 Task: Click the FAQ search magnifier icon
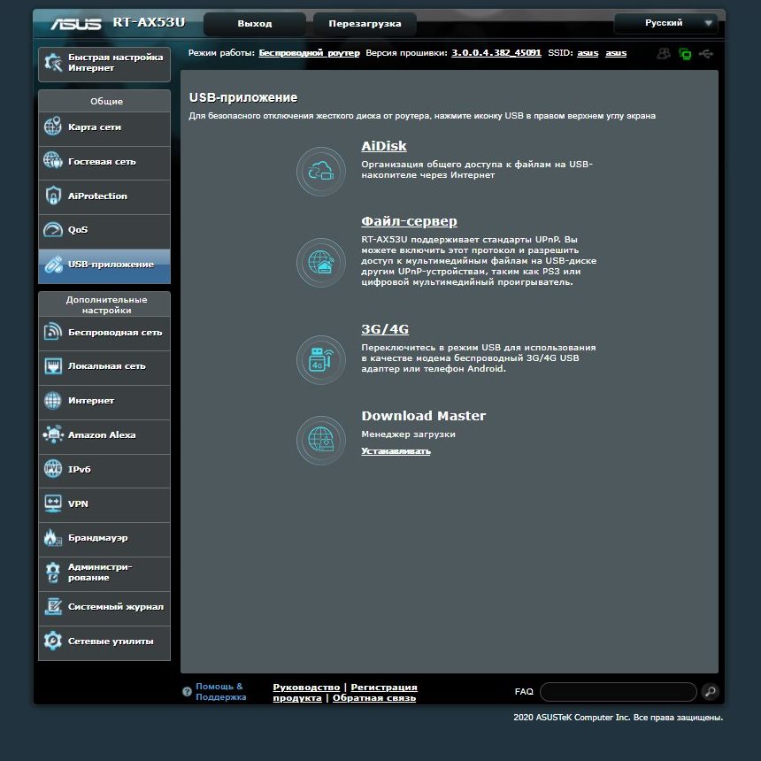710,691
